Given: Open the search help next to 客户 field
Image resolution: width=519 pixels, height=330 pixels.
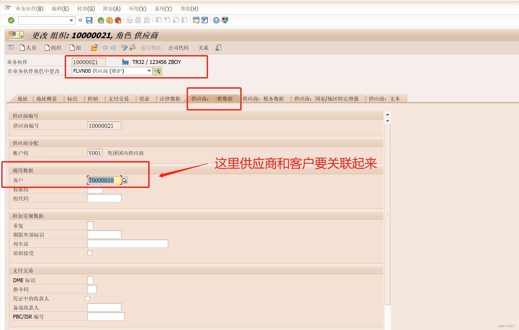Looking at the screenshot, I should [x=125, y=180].
